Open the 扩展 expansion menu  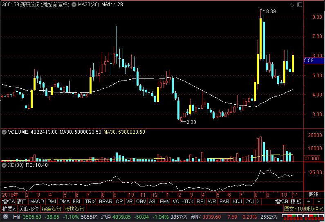coord(7,209)
